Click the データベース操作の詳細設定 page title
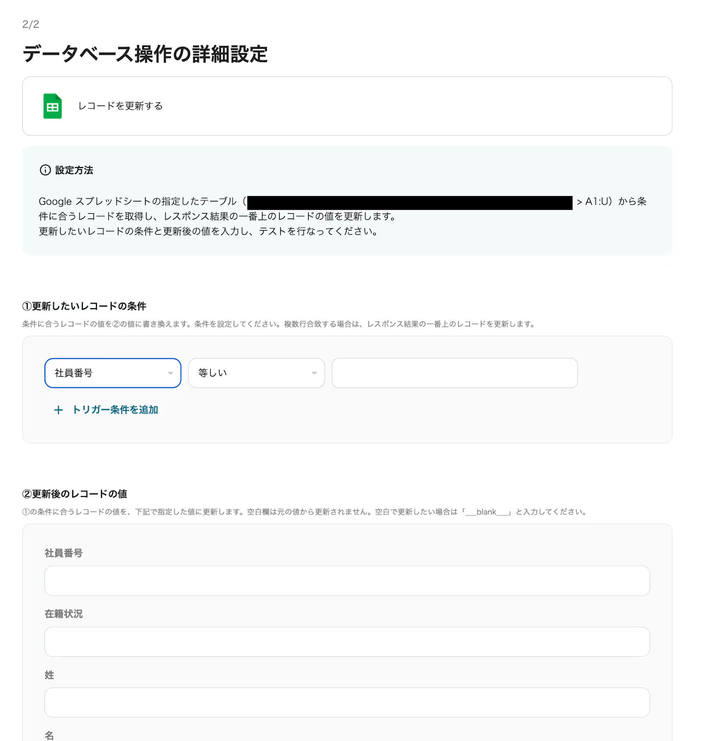The width and height of the screenshot is (710, 741). point(145,54)
